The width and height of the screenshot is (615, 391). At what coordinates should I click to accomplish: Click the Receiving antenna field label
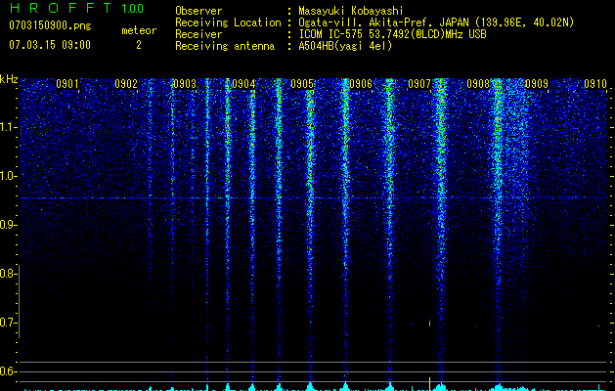pos(225,46)
